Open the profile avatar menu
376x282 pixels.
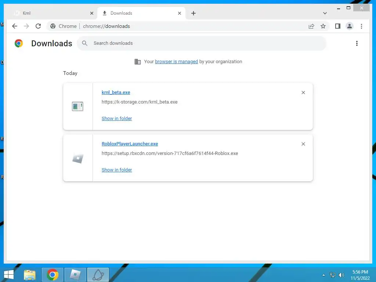tap(350, 26)
